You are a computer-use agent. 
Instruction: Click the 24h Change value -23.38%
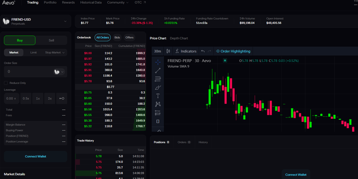(x=142, y=23)
